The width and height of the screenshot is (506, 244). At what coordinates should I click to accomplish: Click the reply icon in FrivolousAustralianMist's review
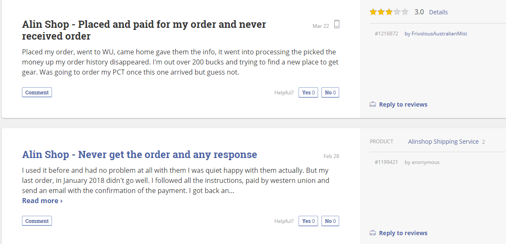point(373,105)
